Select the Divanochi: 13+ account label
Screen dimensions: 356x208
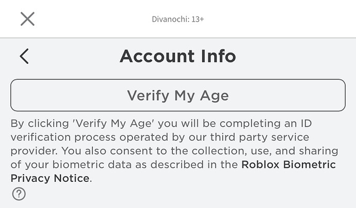click(x=178, y=19)
